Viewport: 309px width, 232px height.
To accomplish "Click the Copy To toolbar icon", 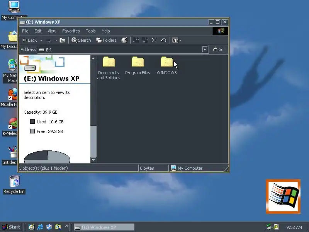I will point(145,41).
